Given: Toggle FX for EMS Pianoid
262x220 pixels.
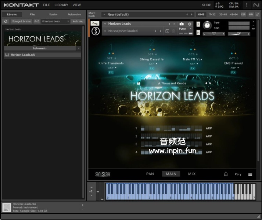Looking at the screenshot, I should point(233,72).
